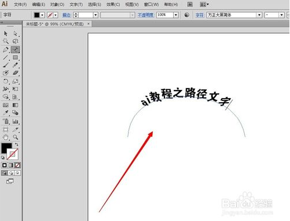Viewport: 290px width, 221px height.
Task: Reset to default fill and stroke
Action: click(3, 158)
